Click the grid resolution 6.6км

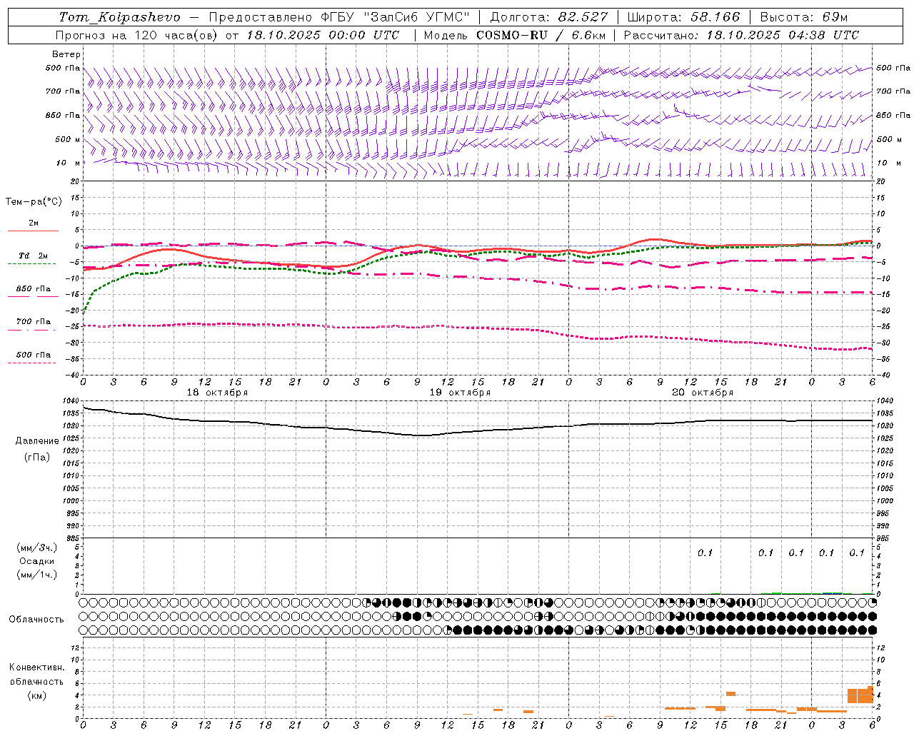(588, 35)
